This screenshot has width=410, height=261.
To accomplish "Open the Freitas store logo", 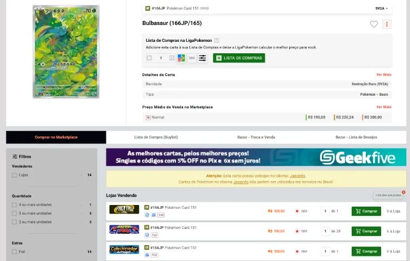I will pos(124,209).
